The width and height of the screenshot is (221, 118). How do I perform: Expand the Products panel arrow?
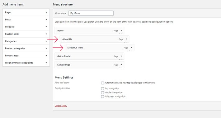(x=46, y=27)
